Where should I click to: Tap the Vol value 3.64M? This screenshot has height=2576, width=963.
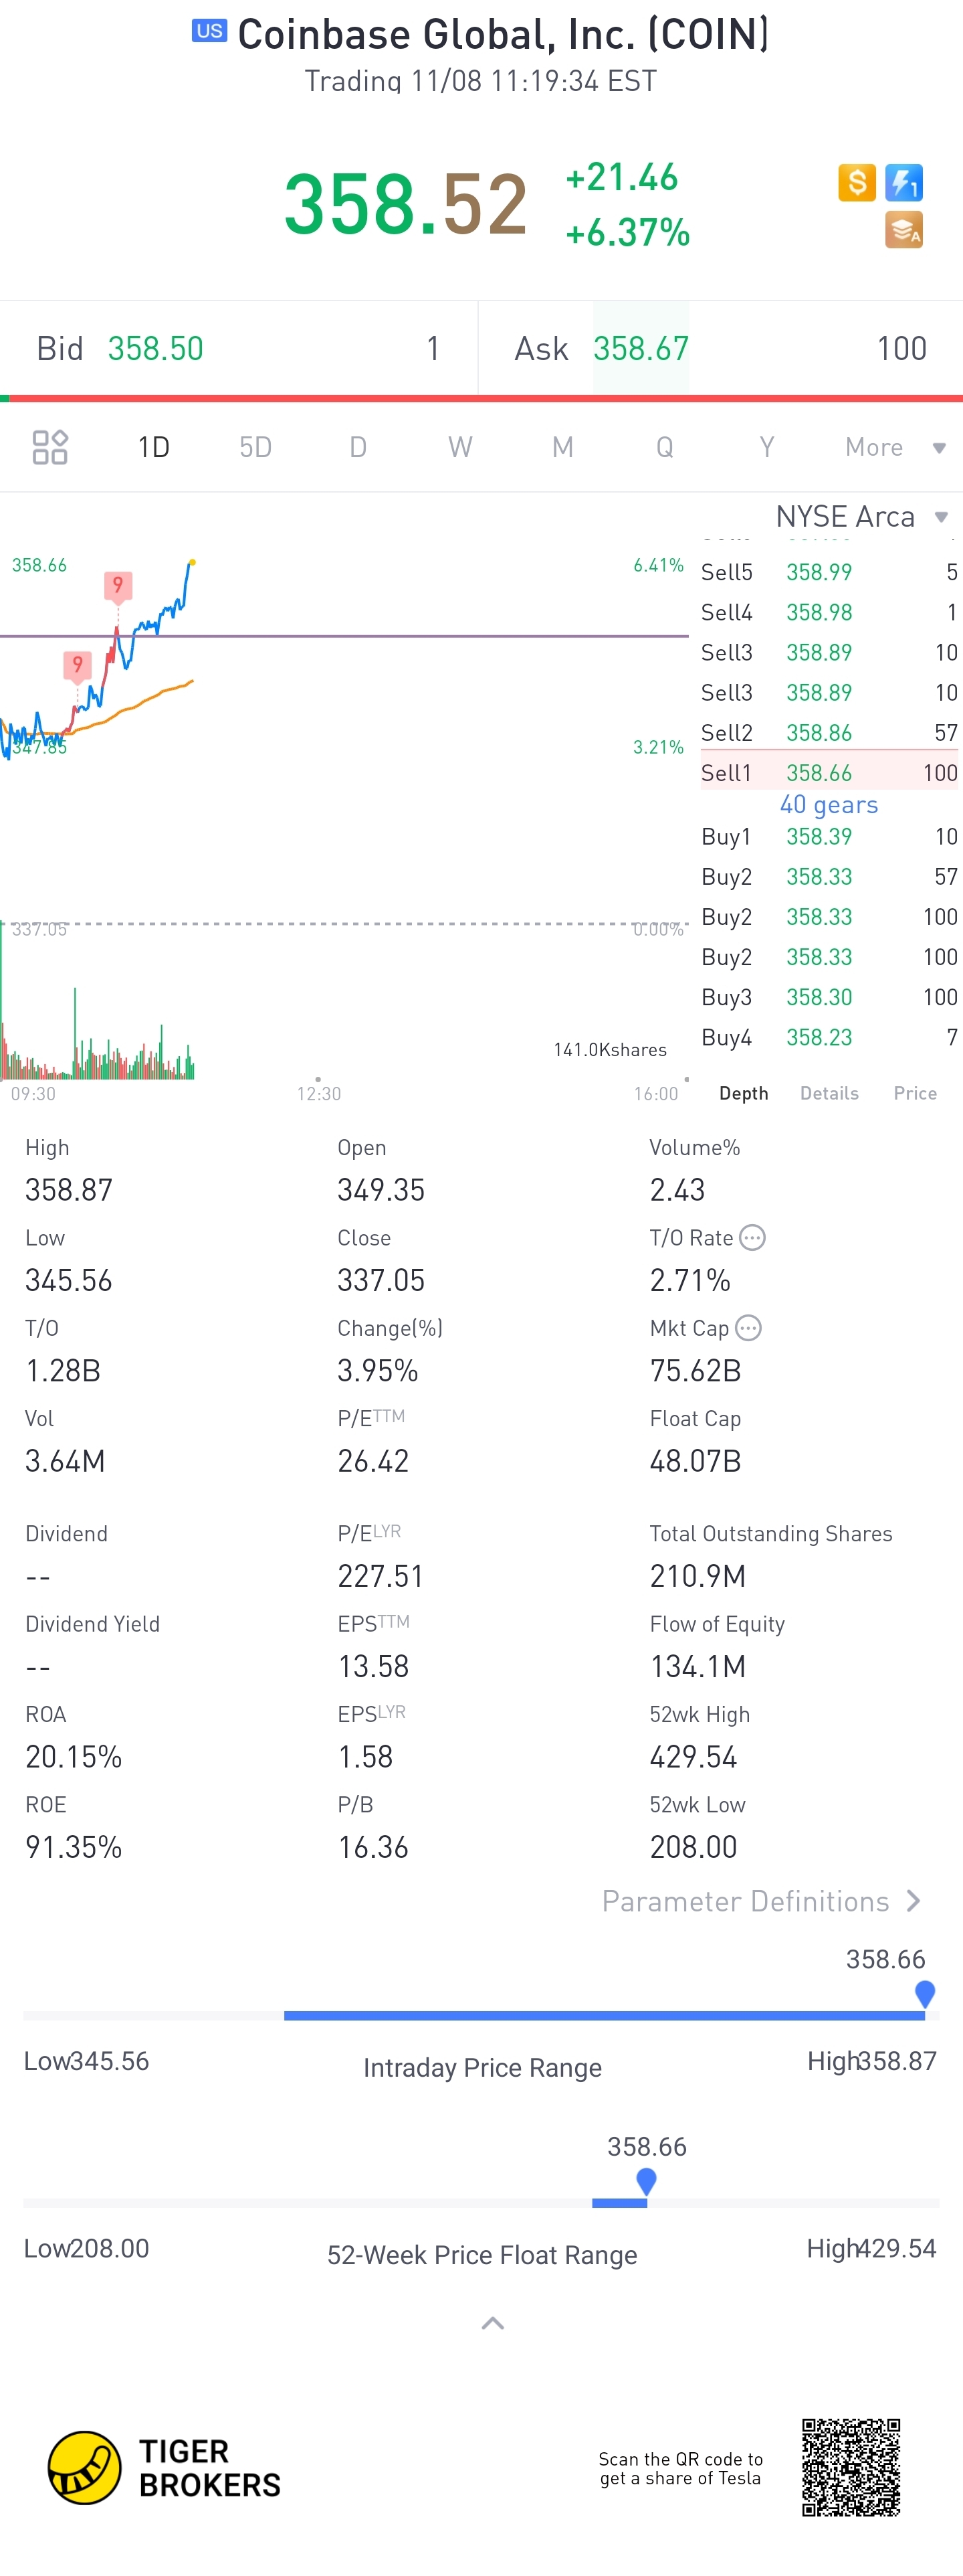(65, 1461)
